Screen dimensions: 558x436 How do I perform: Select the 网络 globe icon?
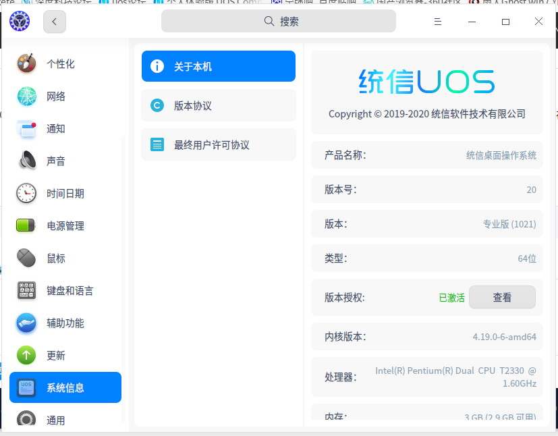(26, 96)
